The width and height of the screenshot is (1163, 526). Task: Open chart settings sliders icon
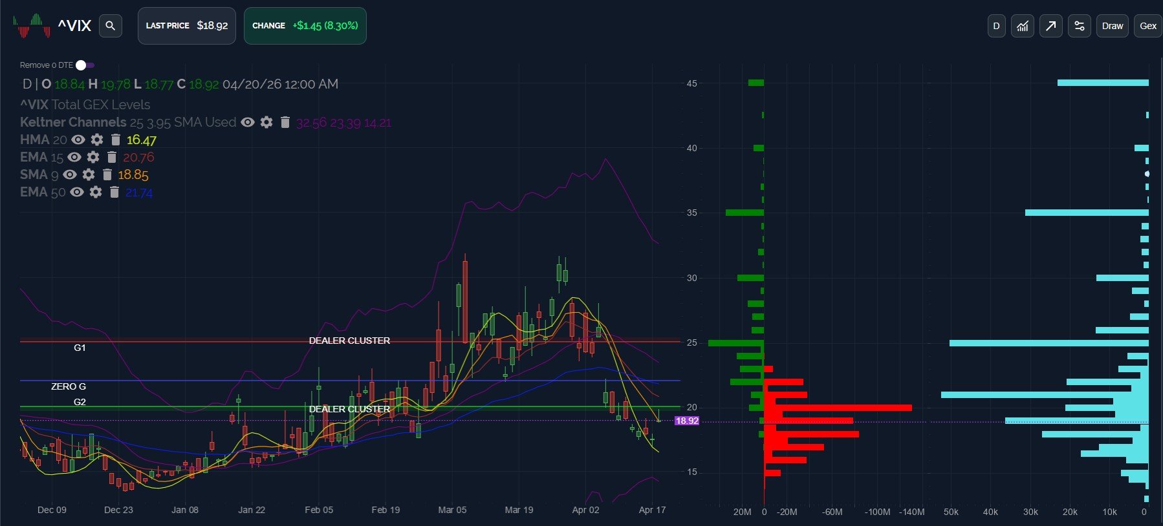pyautogui.click(x=1079, y=26)
